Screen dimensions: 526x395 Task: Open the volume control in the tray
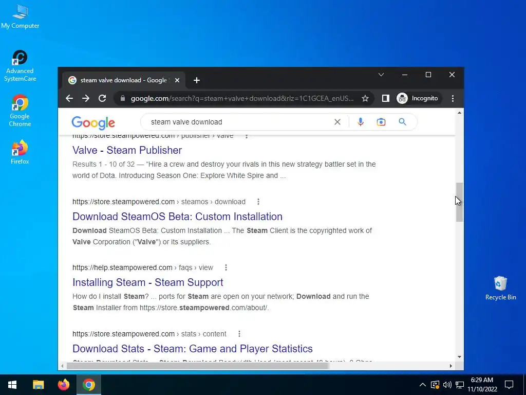(x=447, y=385)
